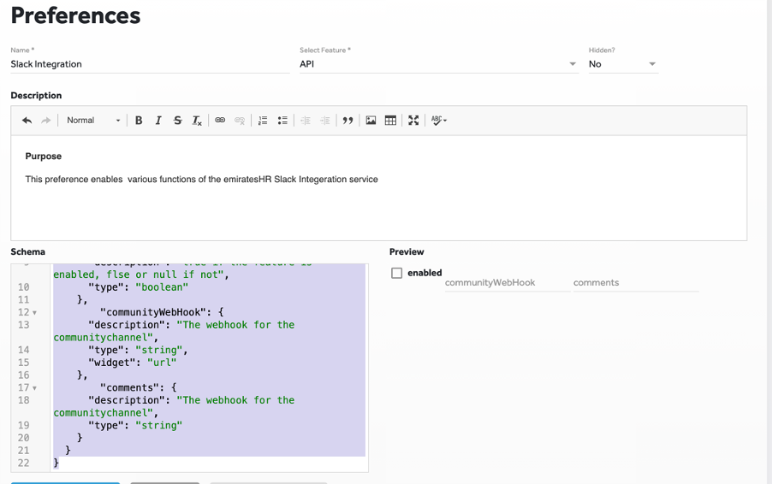Collapse the communityWebHook block at line 12
The height and width of the screenshot is (484, 772).
[x=34, y=313]
